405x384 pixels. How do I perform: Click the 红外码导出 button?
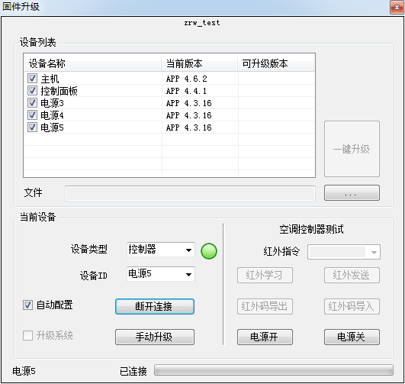[265, 306]
